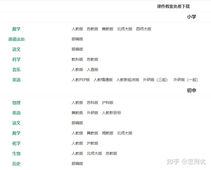Click 人教新起点版 in 小学 英语 row

click(128, 80)
